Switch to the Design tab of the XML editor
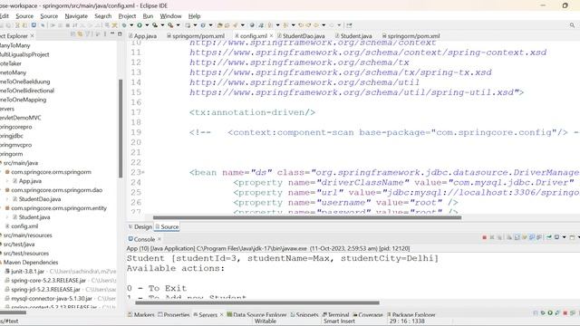 140,226
